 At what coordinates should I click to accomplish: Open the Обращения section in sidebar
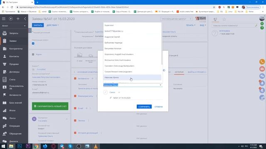[15, 134]
